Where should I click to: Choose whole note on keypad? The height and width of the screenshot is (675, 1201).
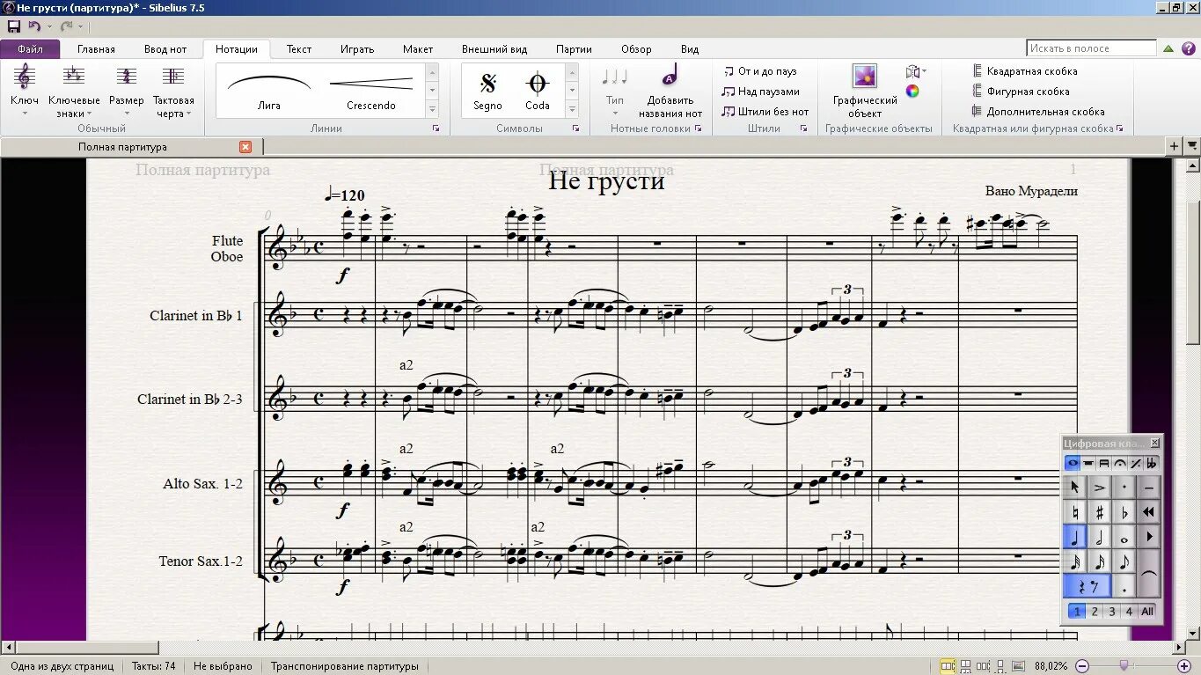click(x=1124, y=537)
